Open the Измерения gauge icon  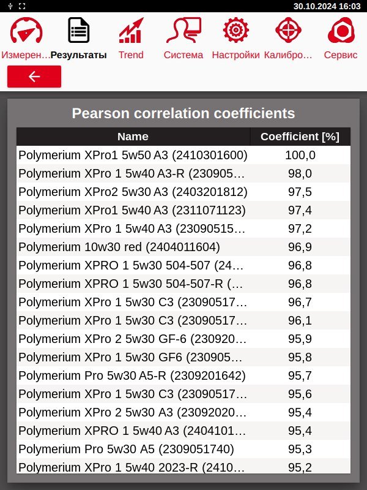click(x=26, y=30)
